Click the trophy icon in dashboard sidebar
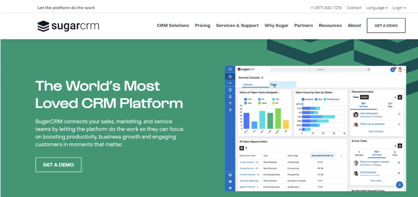This screenshot has height=197, width=418. pyautogui.click(x=230, y=110)
